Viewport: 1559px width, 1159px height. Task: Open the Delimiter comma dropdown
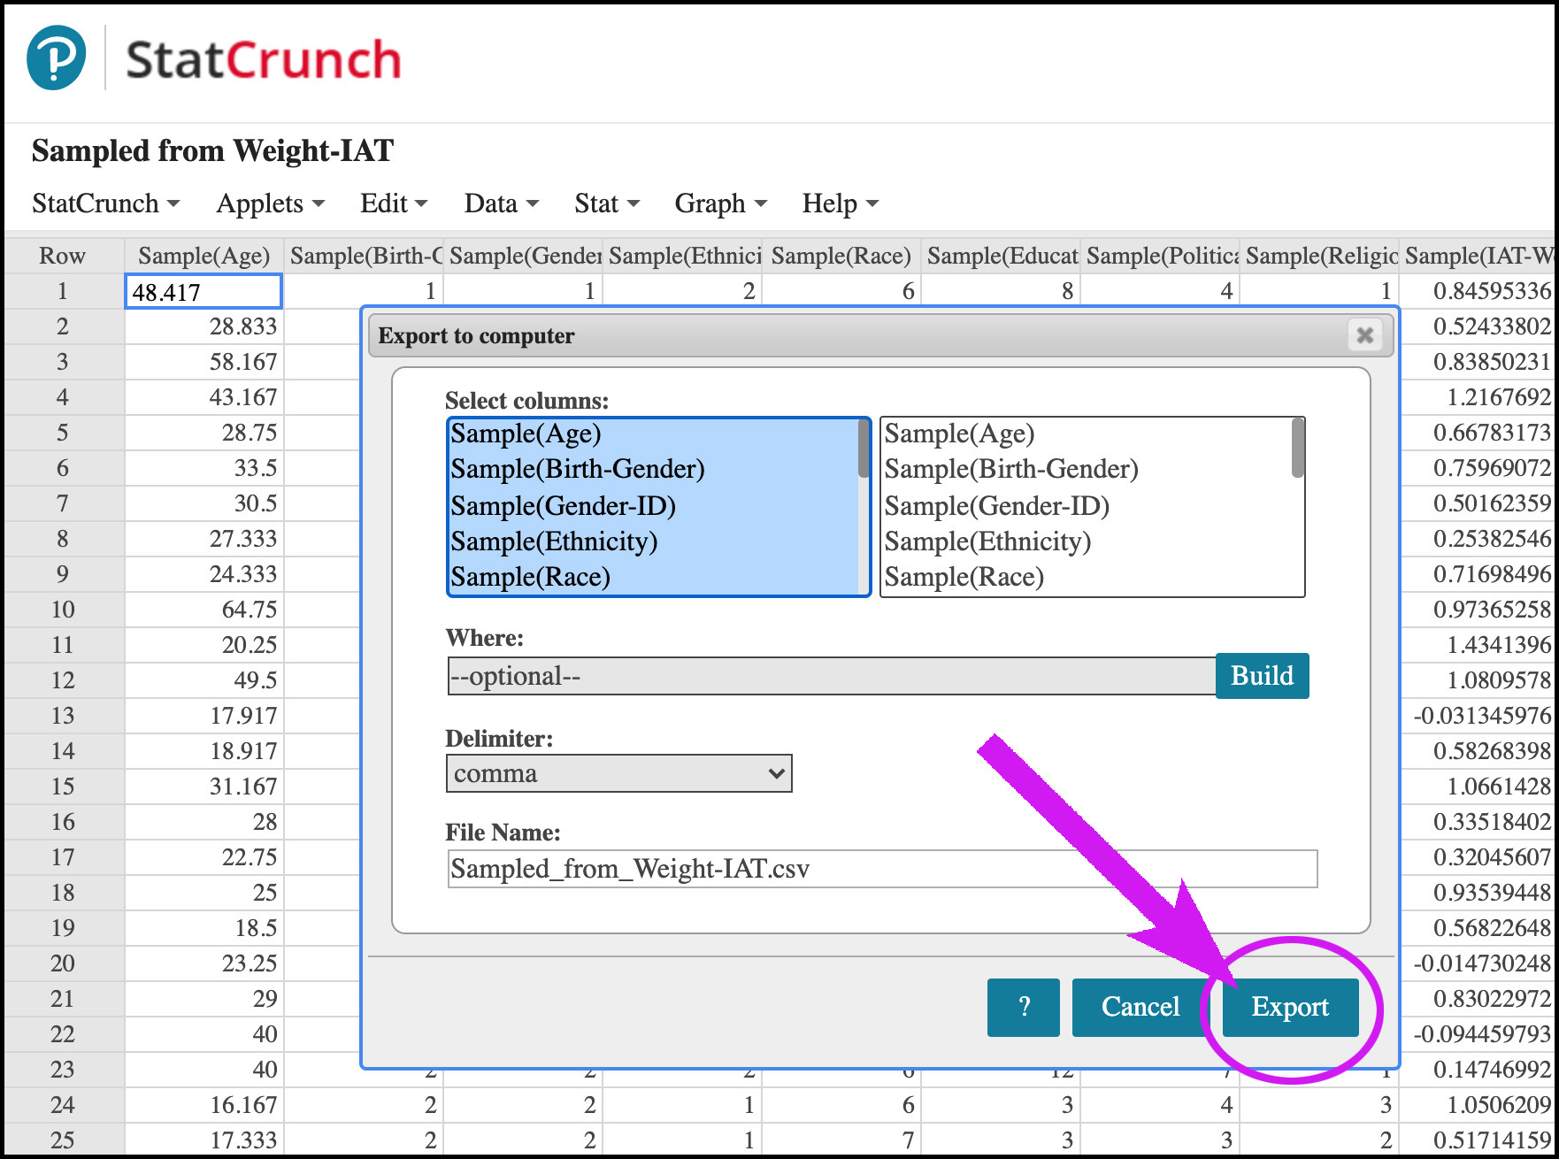(x=618, y=773)
